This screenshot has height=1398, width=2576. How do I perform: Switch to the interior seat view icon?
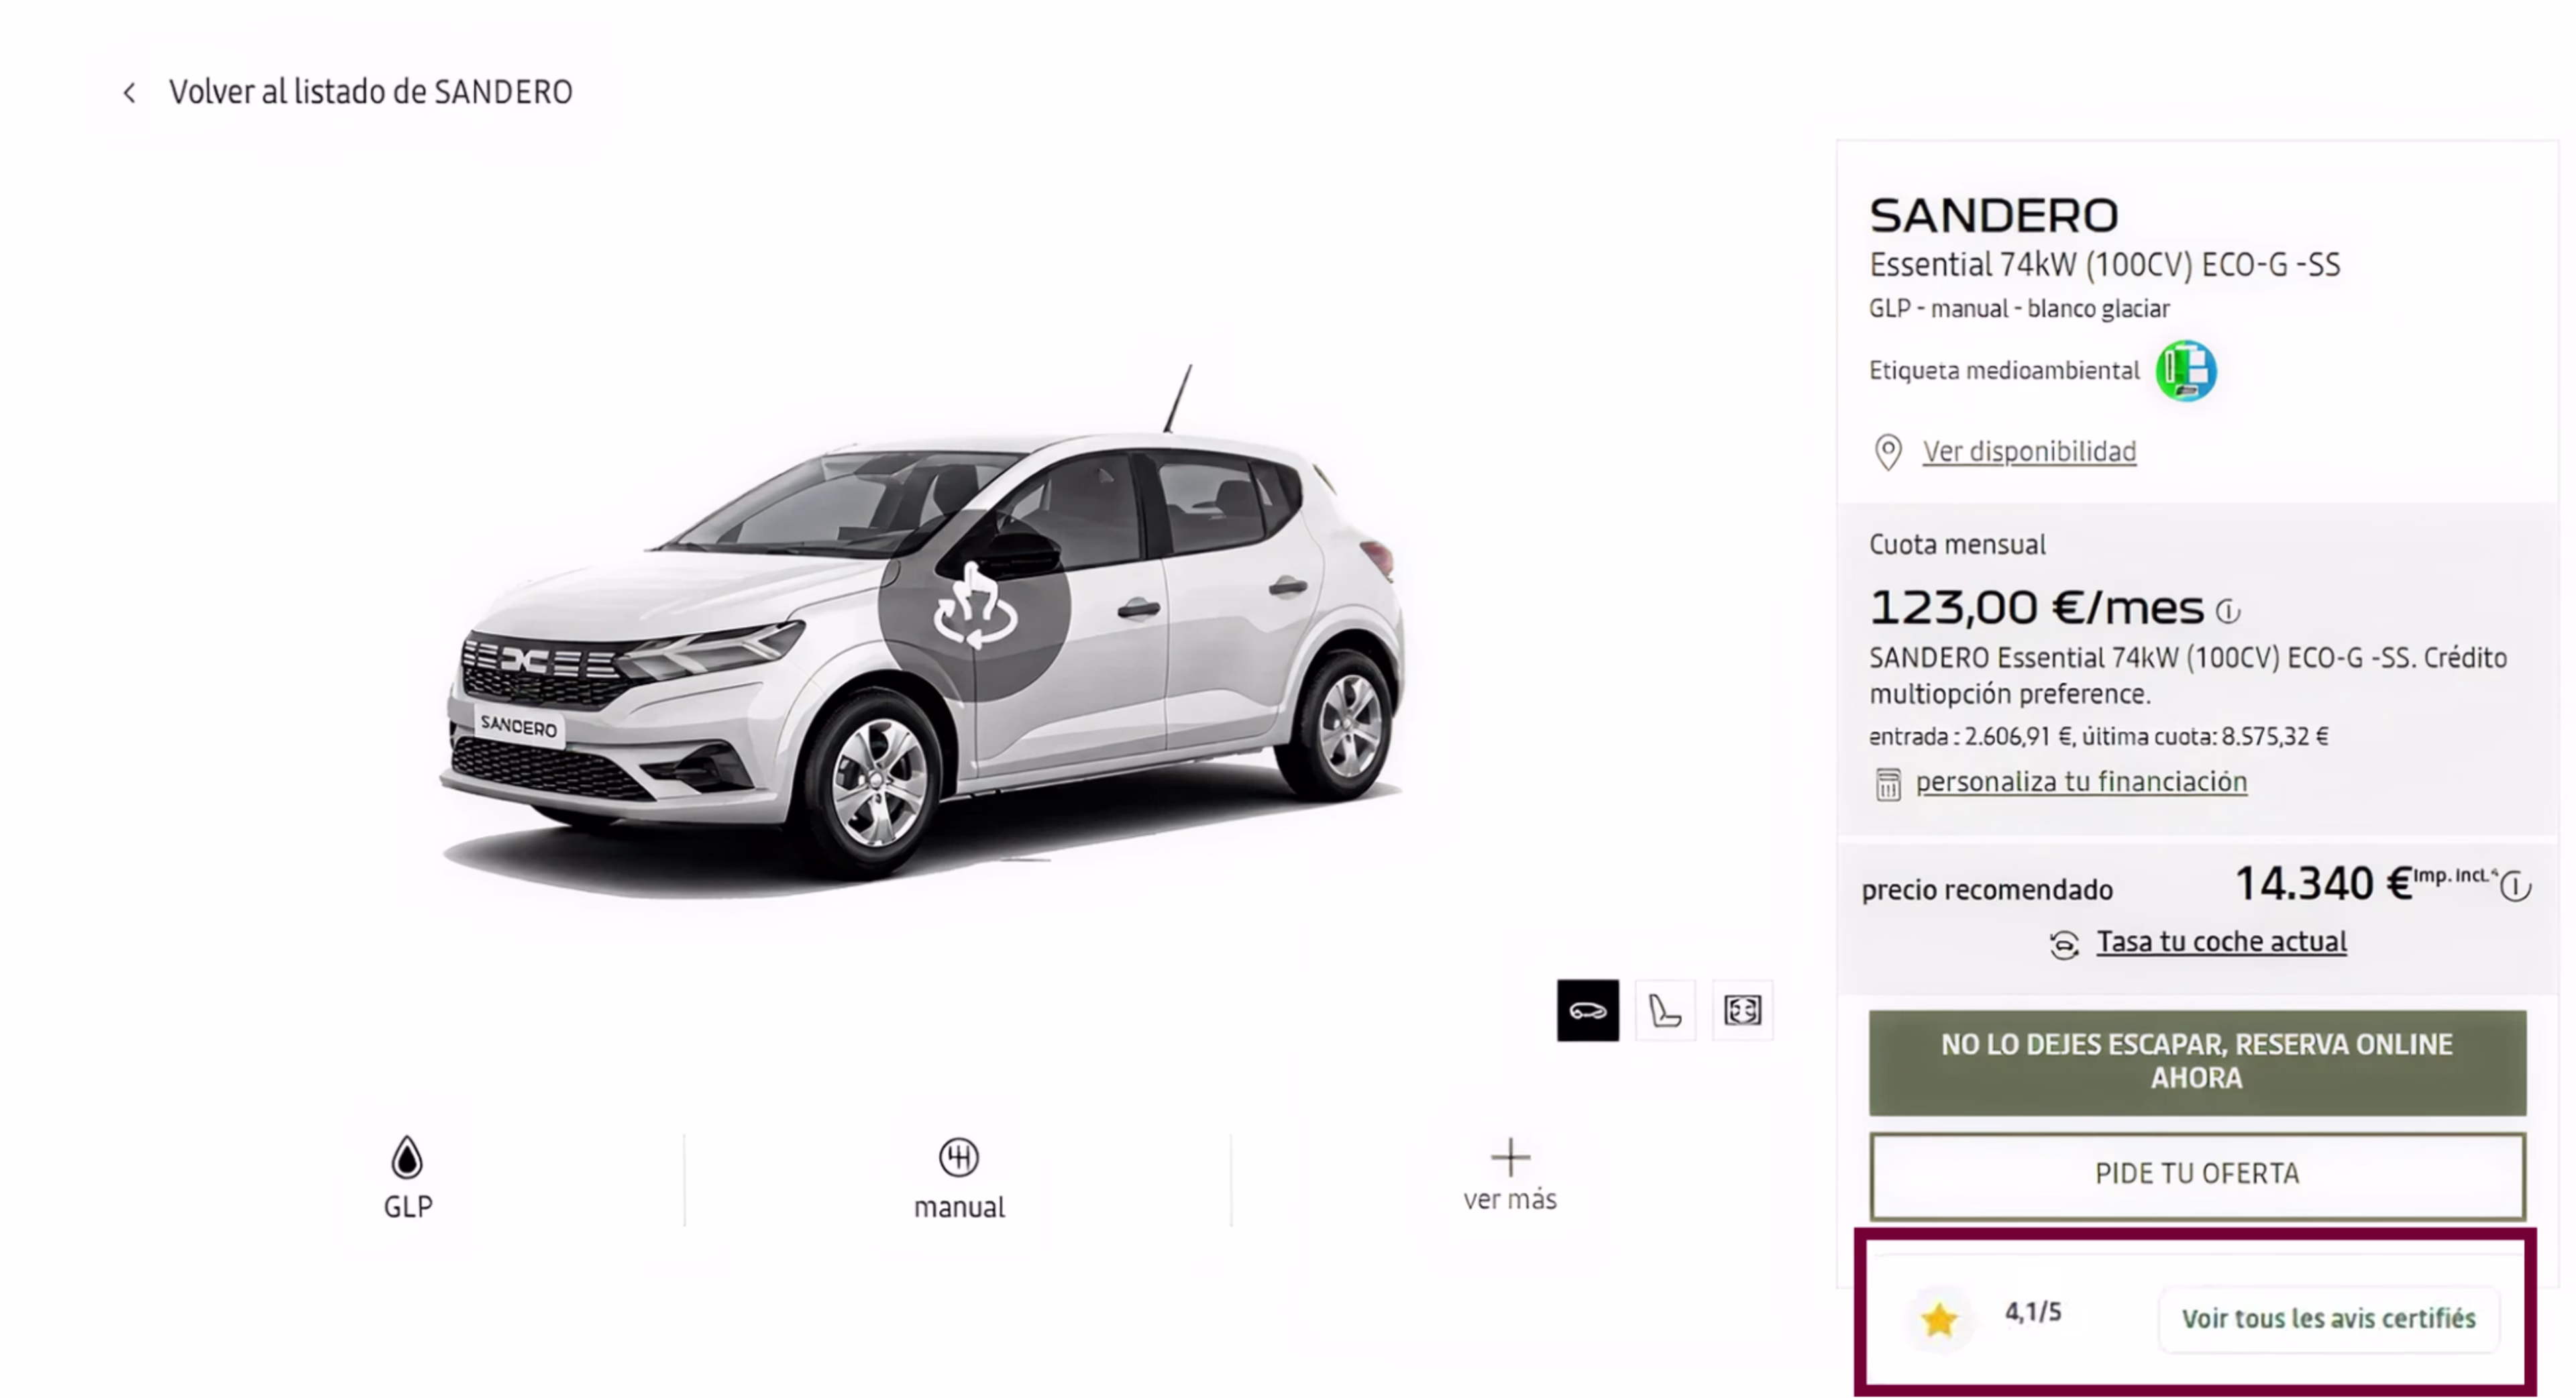click(1665, 1010)
